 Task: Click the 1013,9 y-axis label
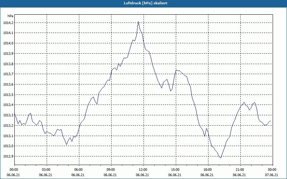(8, 53)
